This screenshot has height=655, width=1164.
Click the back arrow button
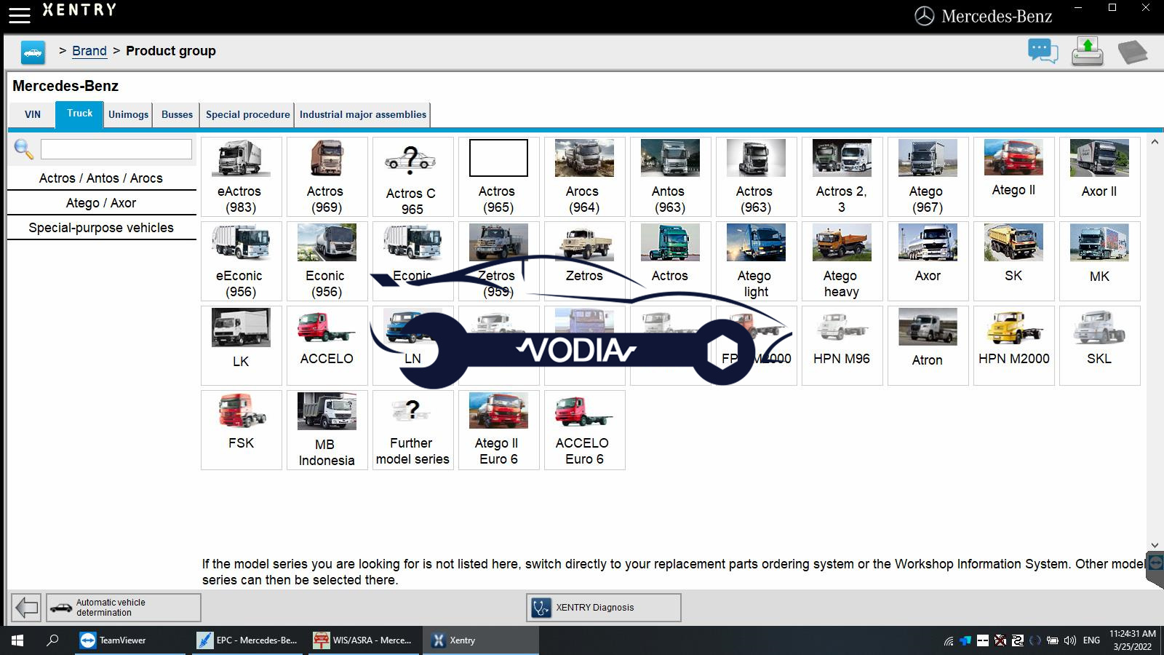click(27, 608)
